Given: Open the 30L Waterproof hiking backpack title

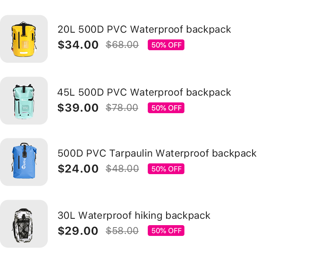Looking at the screenshot, I should tap(134, 216).
